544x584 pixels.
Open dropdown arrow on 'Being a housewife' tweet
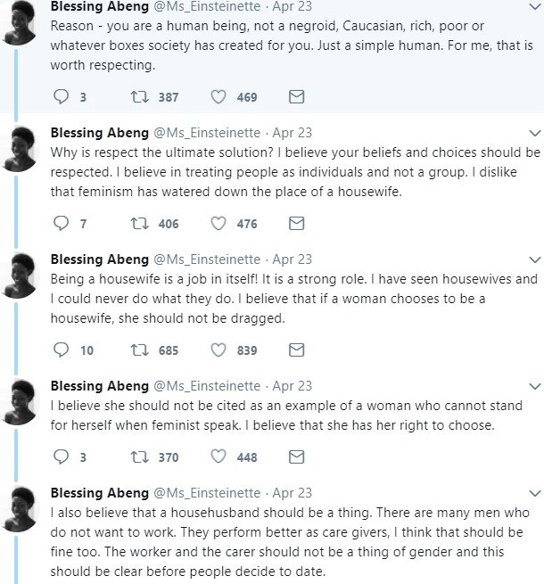[x=533, y=259]
